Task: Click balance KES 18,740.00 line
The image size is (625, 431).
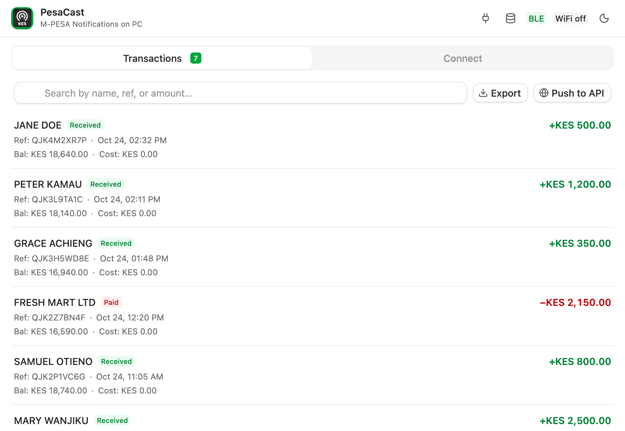Action: click(51, 391)
